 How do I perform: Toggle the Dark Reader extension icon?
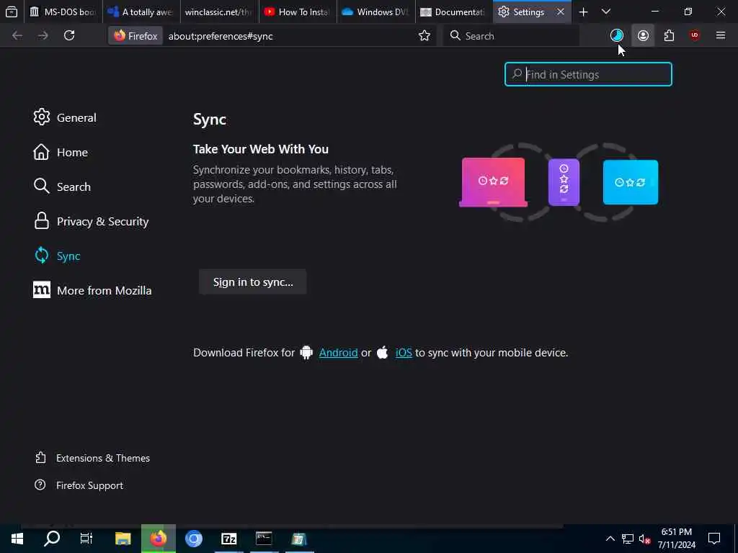tap(617, 35)
